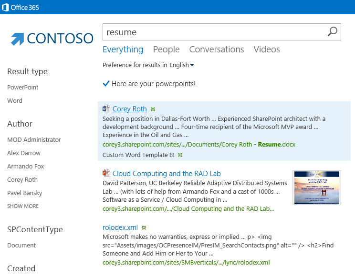Filter by author Pavel Bansky
This screenshot has height=276, width=355.
pos(25,193)
